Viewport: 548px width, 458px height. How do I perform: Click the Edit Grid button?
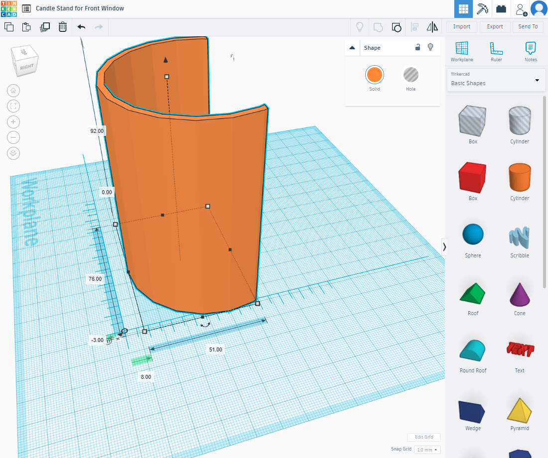[424, 437]
